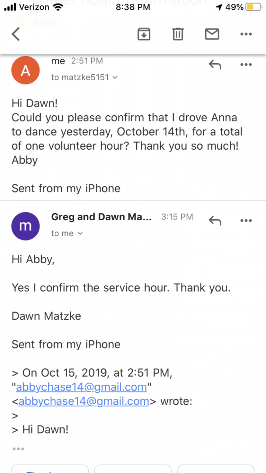Tap the purple "m" sender avatar
The width and height of the screenshot is (266, 473).
pos(25,226)
